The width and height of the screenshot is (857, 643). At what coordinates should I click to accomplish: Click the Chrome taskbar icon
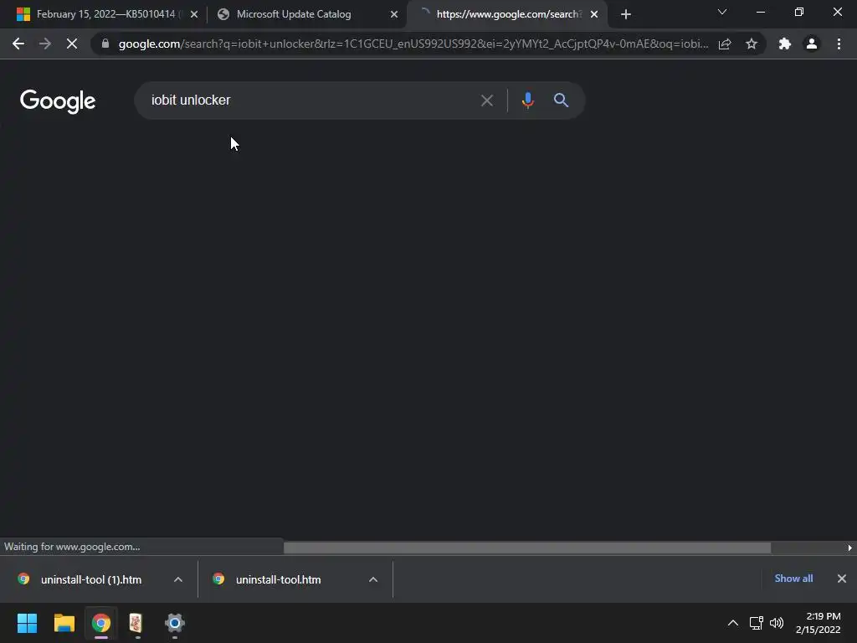point(101,623)
